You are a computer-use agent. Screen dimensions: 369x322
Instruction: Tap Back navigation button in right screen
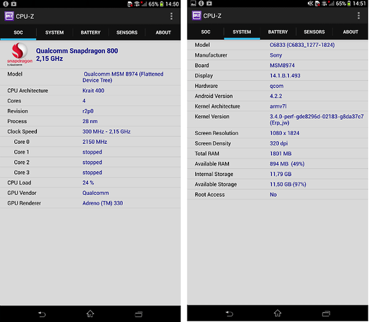(x=229, y=314)
